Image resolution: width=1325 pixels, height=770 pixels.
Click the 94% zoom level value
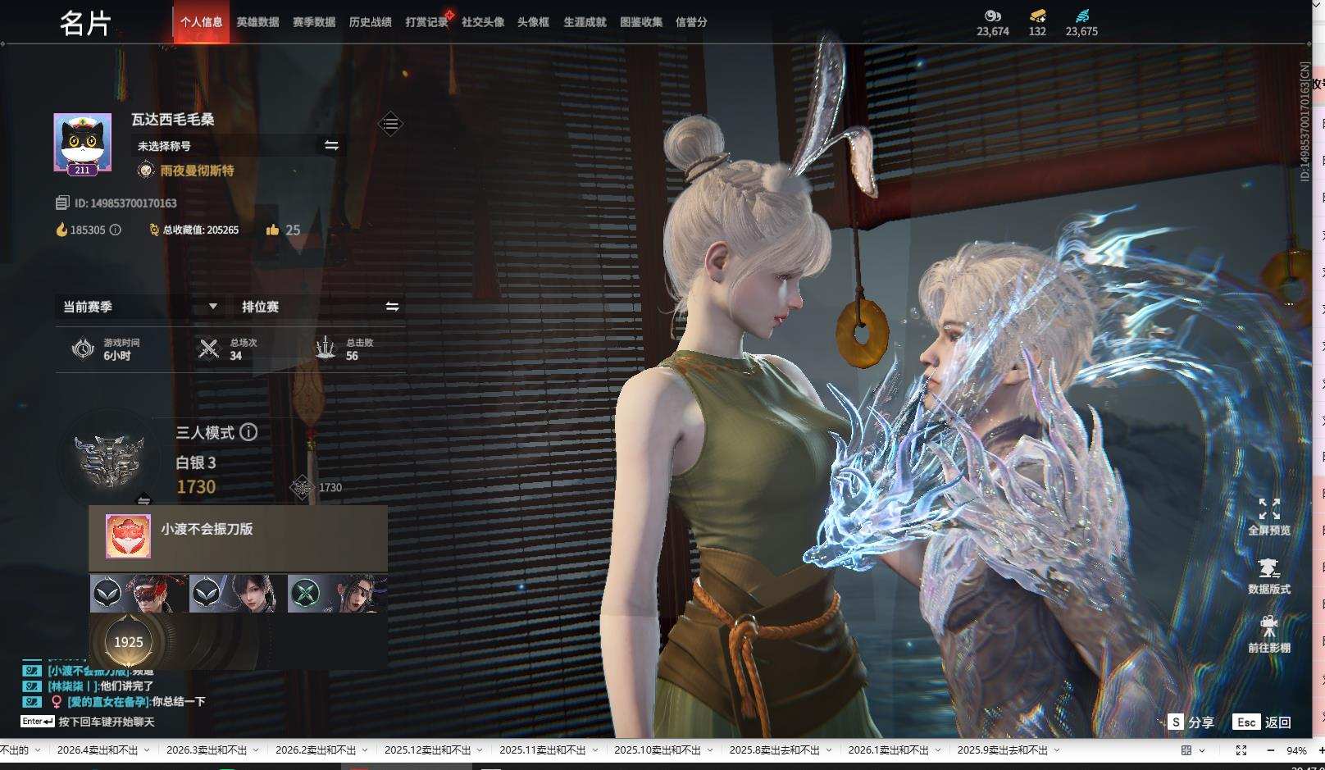point(1296,750)
